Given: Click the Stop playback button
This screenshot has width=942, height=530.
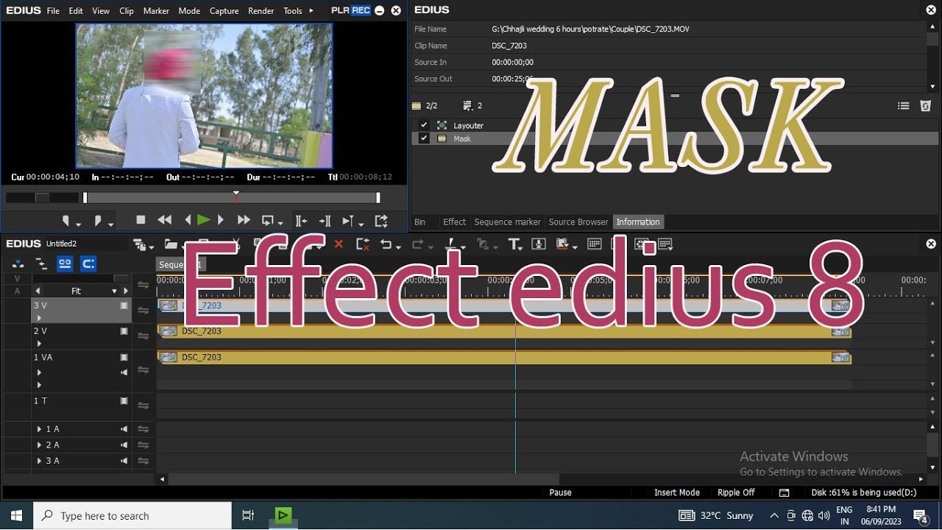Looking at the screenshot, I should point(141,220).
